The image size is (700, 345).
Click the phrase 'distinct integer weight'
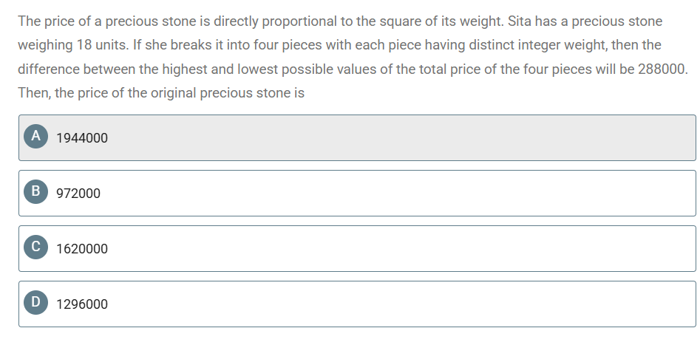tap(537, 45)
